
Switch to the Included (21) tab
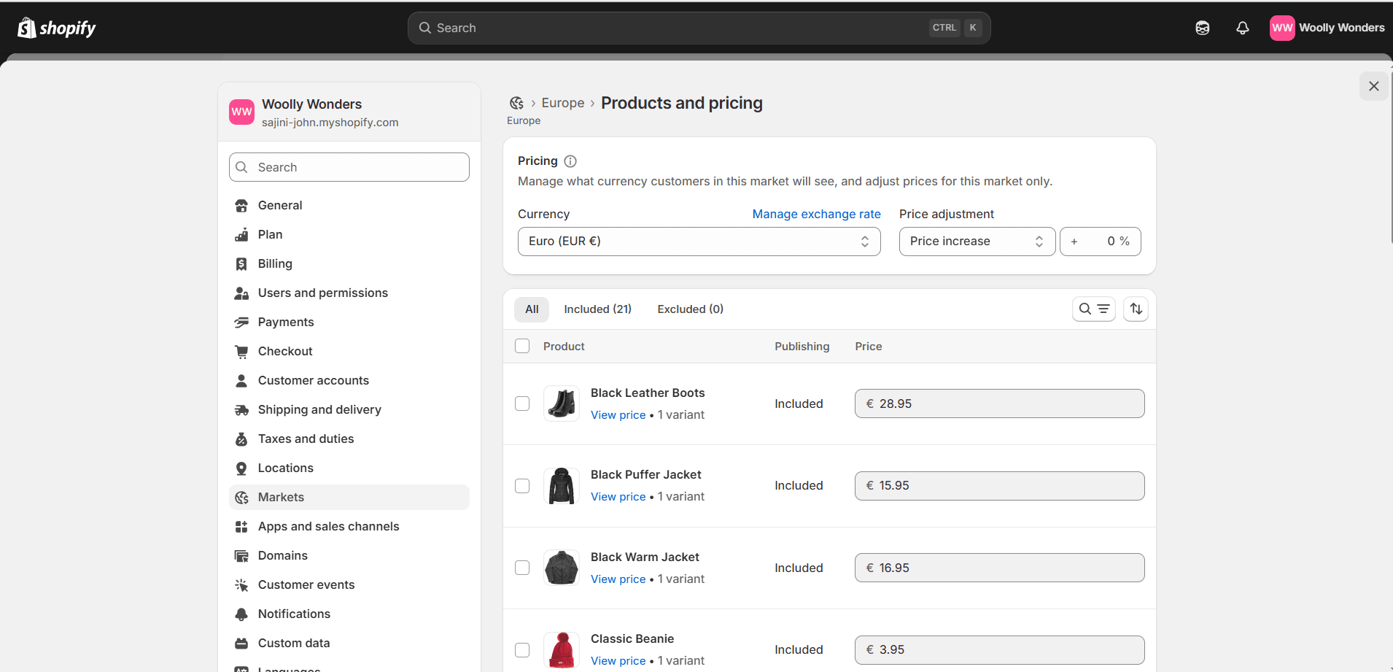pos(597,309)
